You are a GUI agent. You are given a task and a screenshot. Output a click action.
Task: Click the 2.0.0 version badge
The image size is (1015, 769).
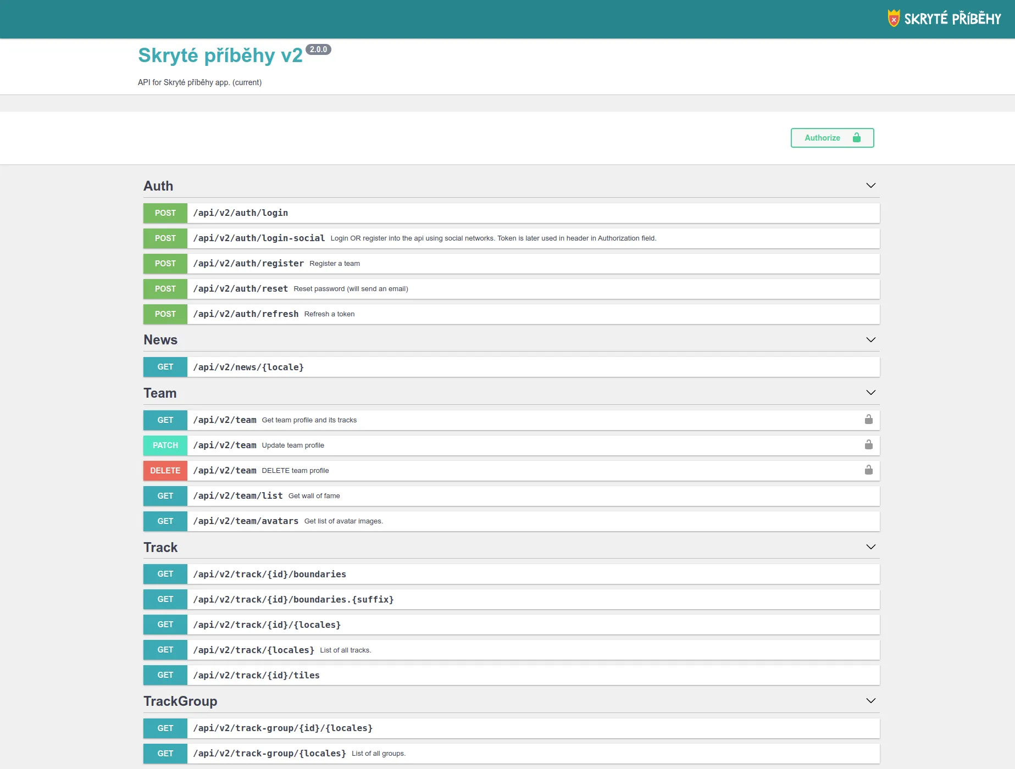tap(318, 49)
